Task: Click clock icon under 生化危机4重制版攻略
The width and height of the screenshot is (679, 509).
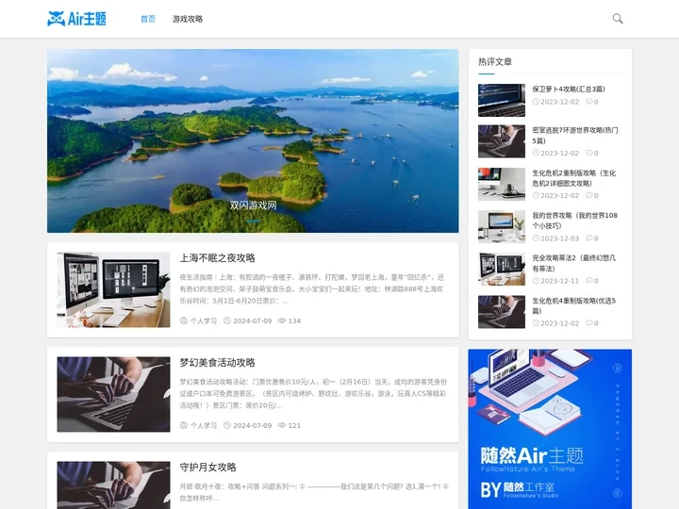Action: [536, 323]
